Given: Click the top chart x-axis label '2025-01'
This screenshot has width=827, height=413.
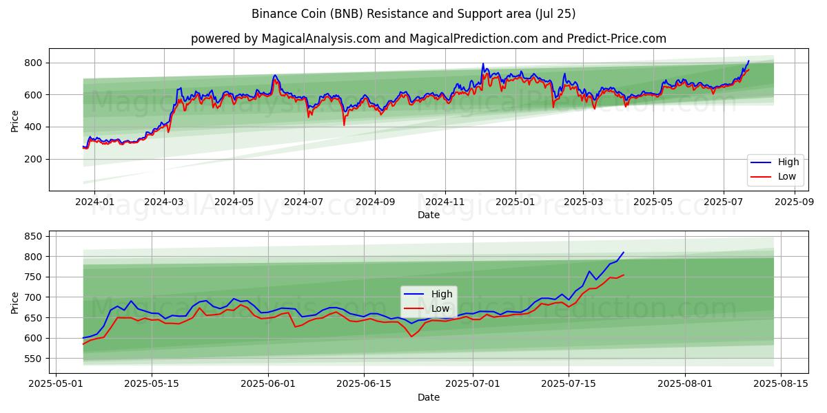Looking at the screenshot, I should [x=515, y=202].
